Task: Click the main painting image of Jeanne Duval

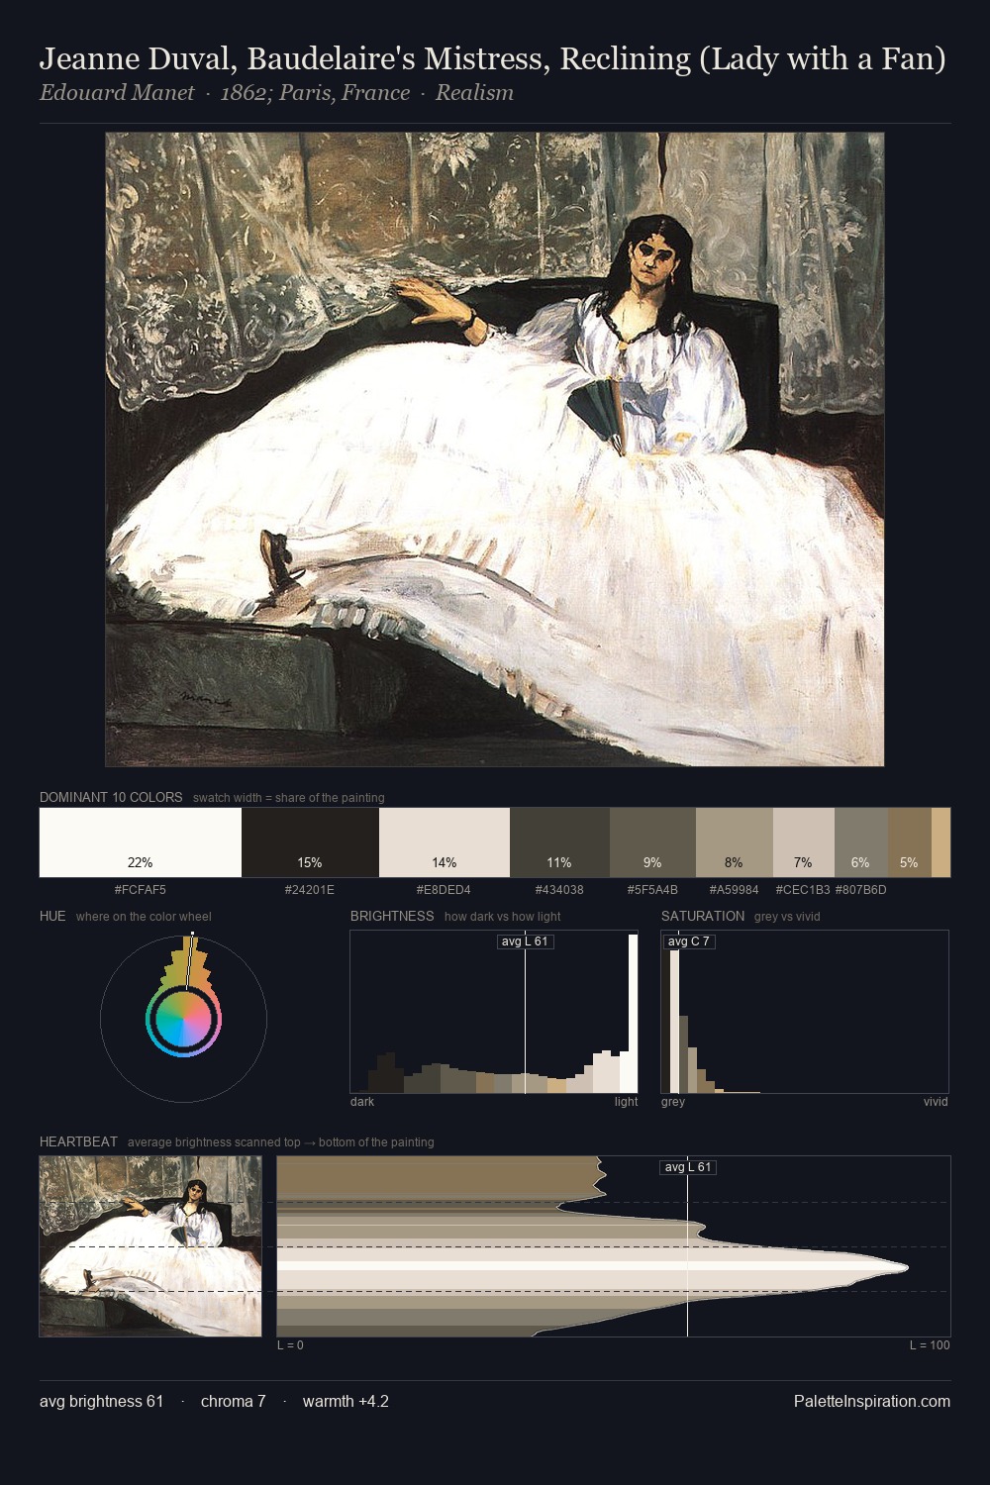Action: pyautogui.click(x=495, y=449)
